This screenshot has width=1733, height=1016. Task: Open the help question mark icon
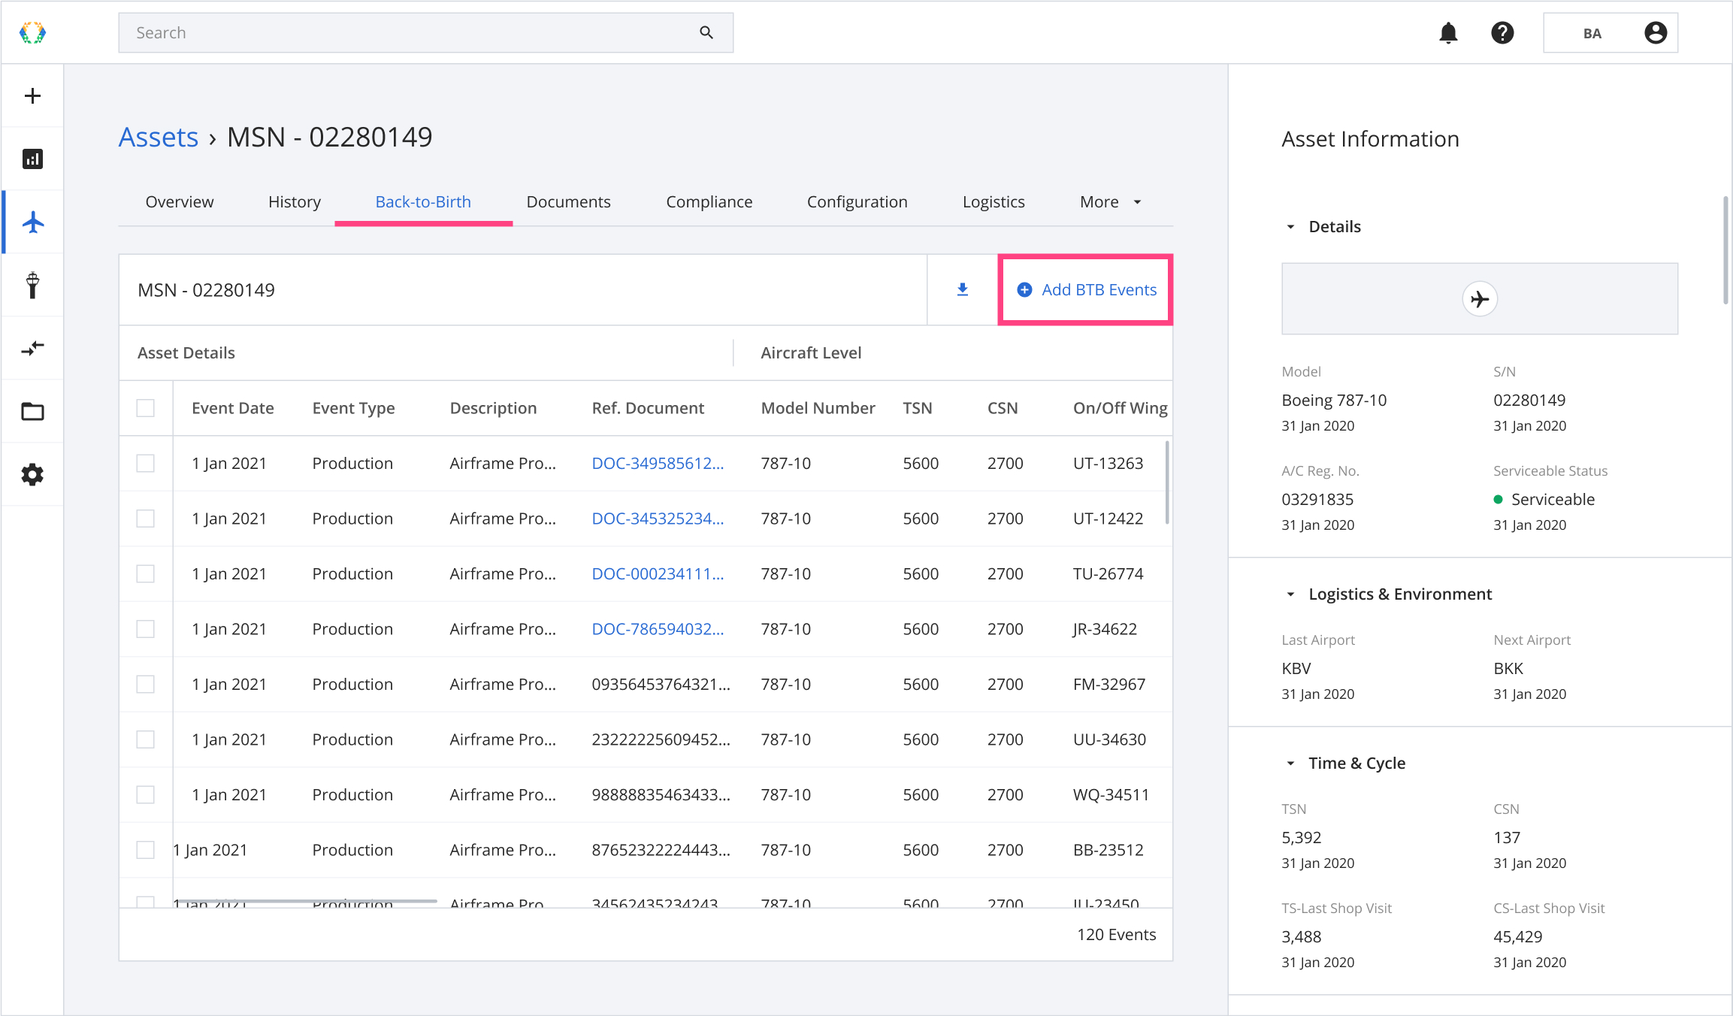click(1502, 32)
